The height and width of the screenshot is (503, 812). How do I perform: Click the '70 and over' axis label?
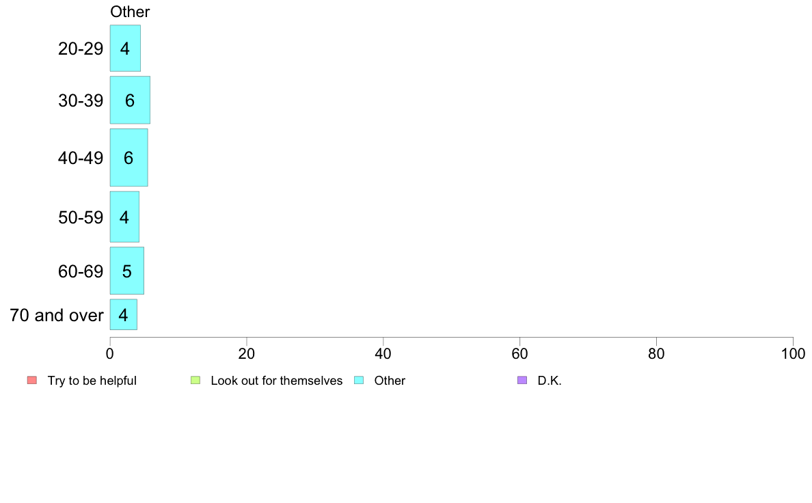(57, 315)
